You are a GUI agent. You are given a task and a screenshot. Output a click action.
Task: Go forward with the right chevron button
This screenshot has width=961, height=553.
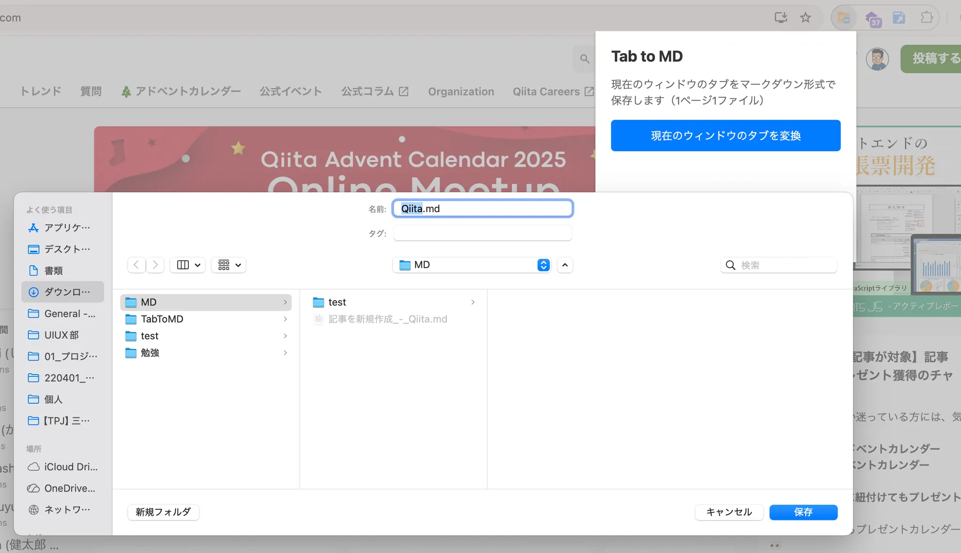155,265
